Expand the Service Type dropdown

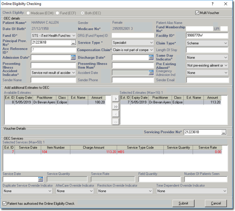pyautogui.click(x=152, y=43)
